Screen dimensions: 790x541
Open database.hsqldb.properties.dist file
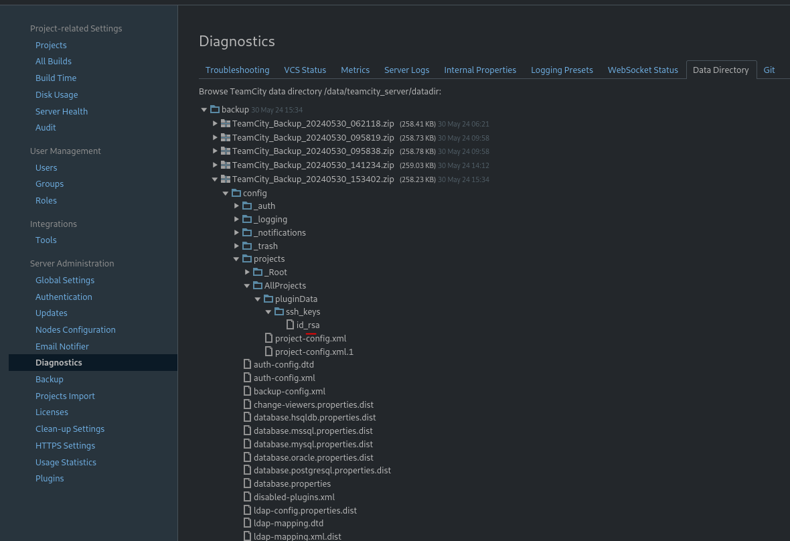tap(315, 417)
